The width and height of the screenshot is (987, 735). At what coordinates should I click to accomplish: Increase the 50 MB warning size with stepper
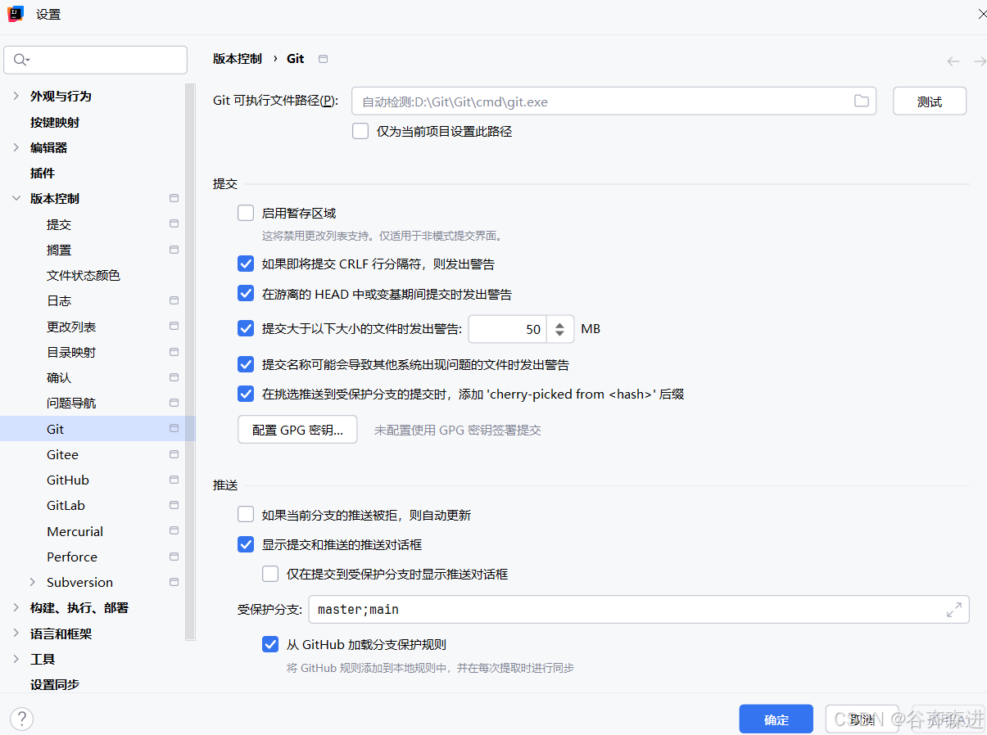tap(559, 324)
